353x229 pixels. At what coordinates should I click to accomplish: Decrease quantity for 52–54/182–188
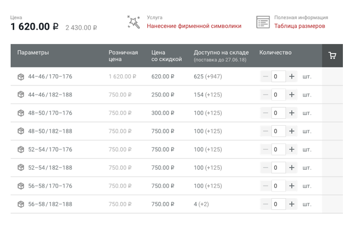tap(266, 168)
